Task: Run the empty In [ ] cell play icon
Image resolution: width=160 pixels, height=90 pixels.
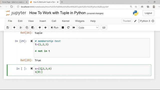Action: click(x=31, y=68)
